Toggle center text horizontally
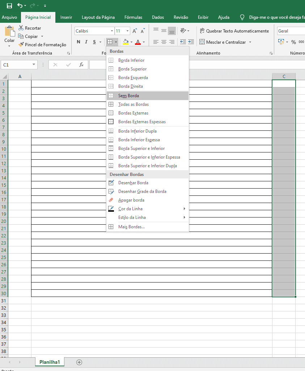 coord(164,42)
